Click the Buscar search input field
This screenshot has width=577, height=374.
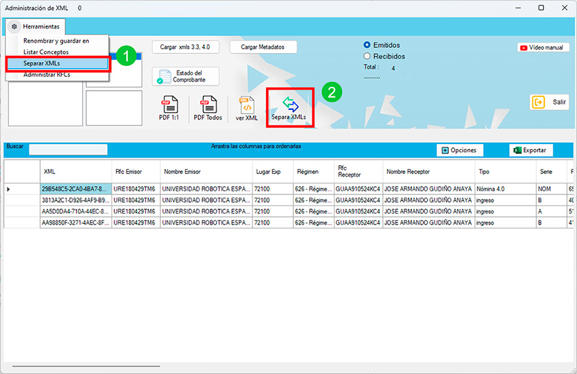(x=68, y=149)
